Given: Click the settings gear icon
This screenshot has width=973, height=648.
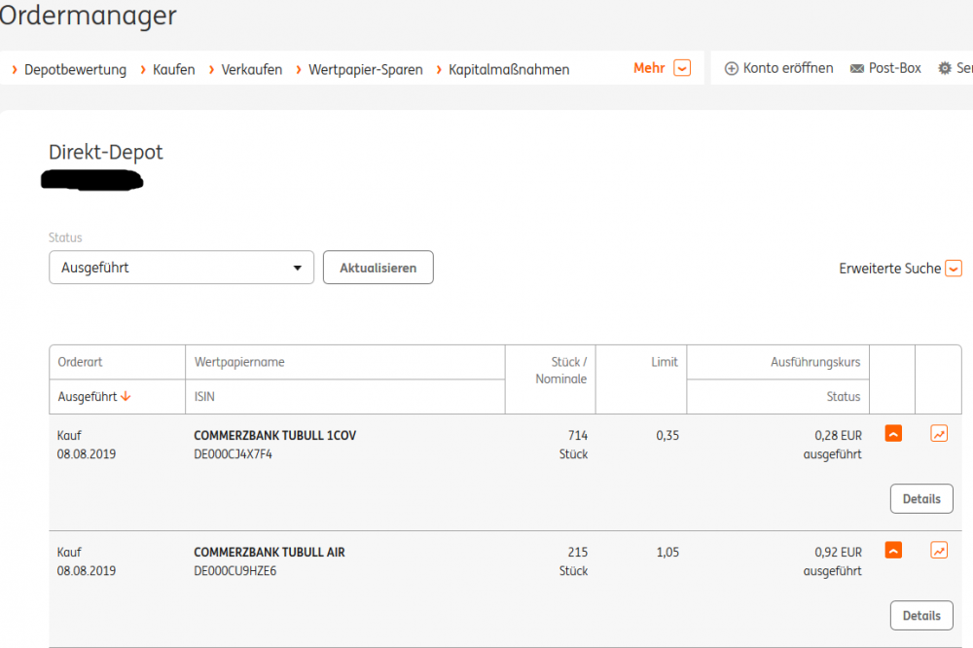Looking at the screenshot, I should click(x=944, y=68).
